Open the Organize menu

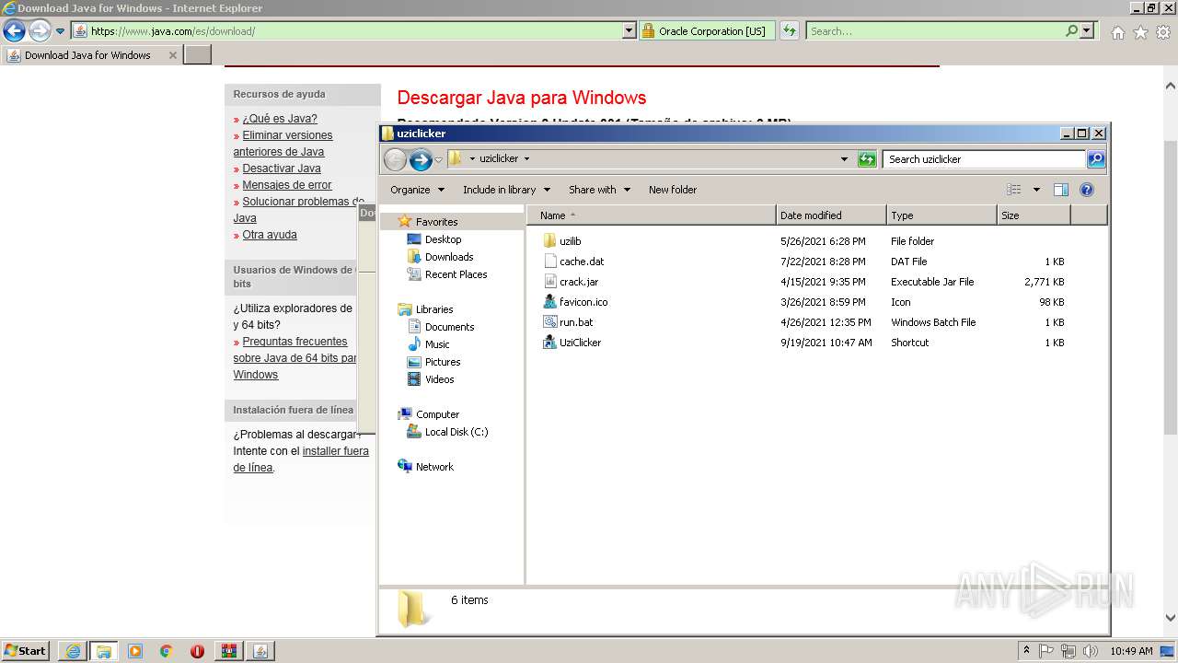417,190
